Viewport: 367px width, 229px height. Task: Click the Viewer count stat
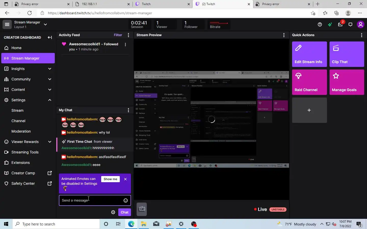click(x=165, y=25)
